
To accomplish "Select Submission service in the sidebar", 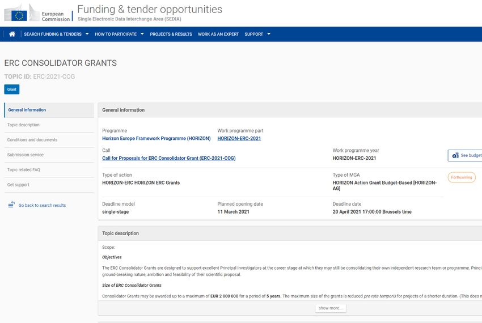I will pyautogui.click(x=49, y=155).
